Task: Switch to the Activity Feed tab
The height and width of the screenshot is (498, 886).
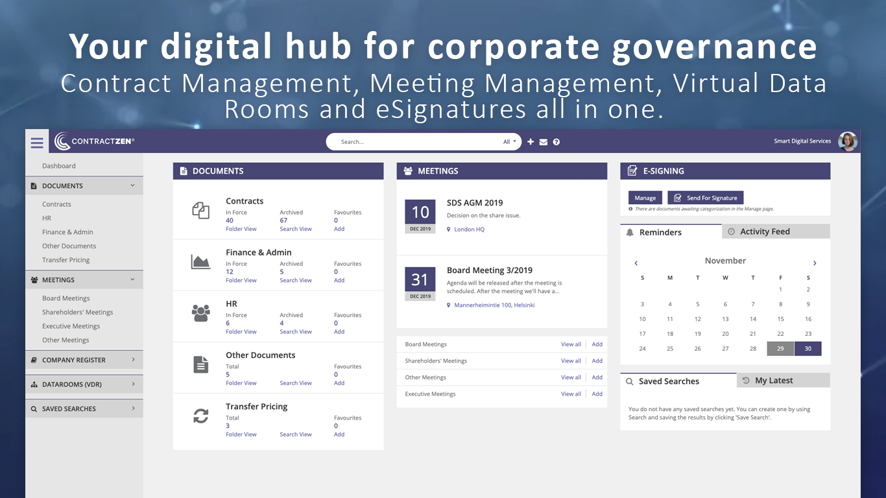Action: (x=776, y=231)
